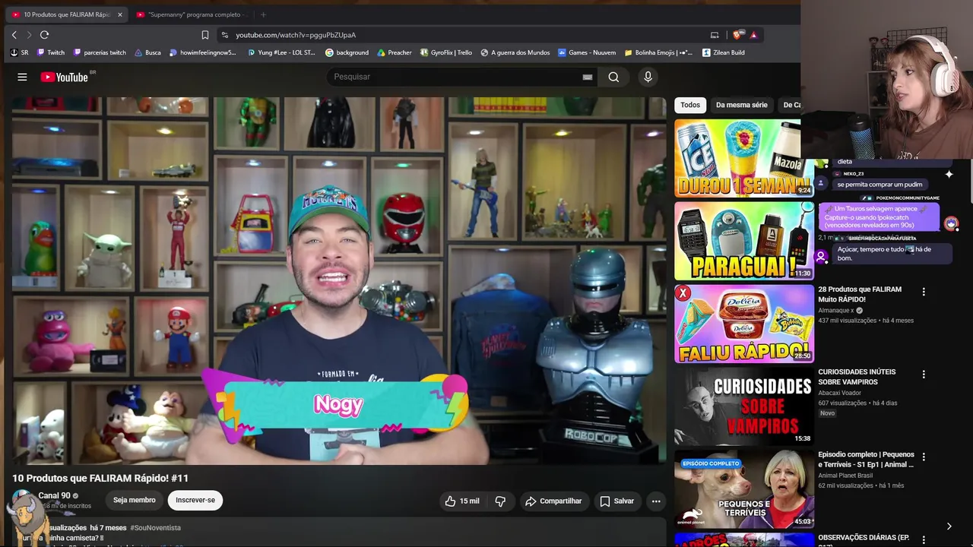
Task: Click the browser address bar URL
Action: (296, 35)
